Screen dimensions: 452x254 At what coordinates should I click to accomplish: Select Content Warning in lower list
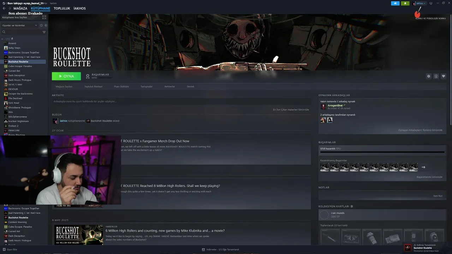(x=17, y=222)
